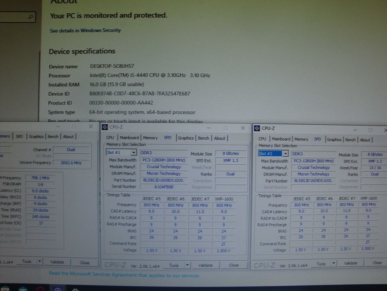Open Mainboard tab in Slot #1 CPU-Z window
This screenshot has width=387, height=291.
(129, 138)
